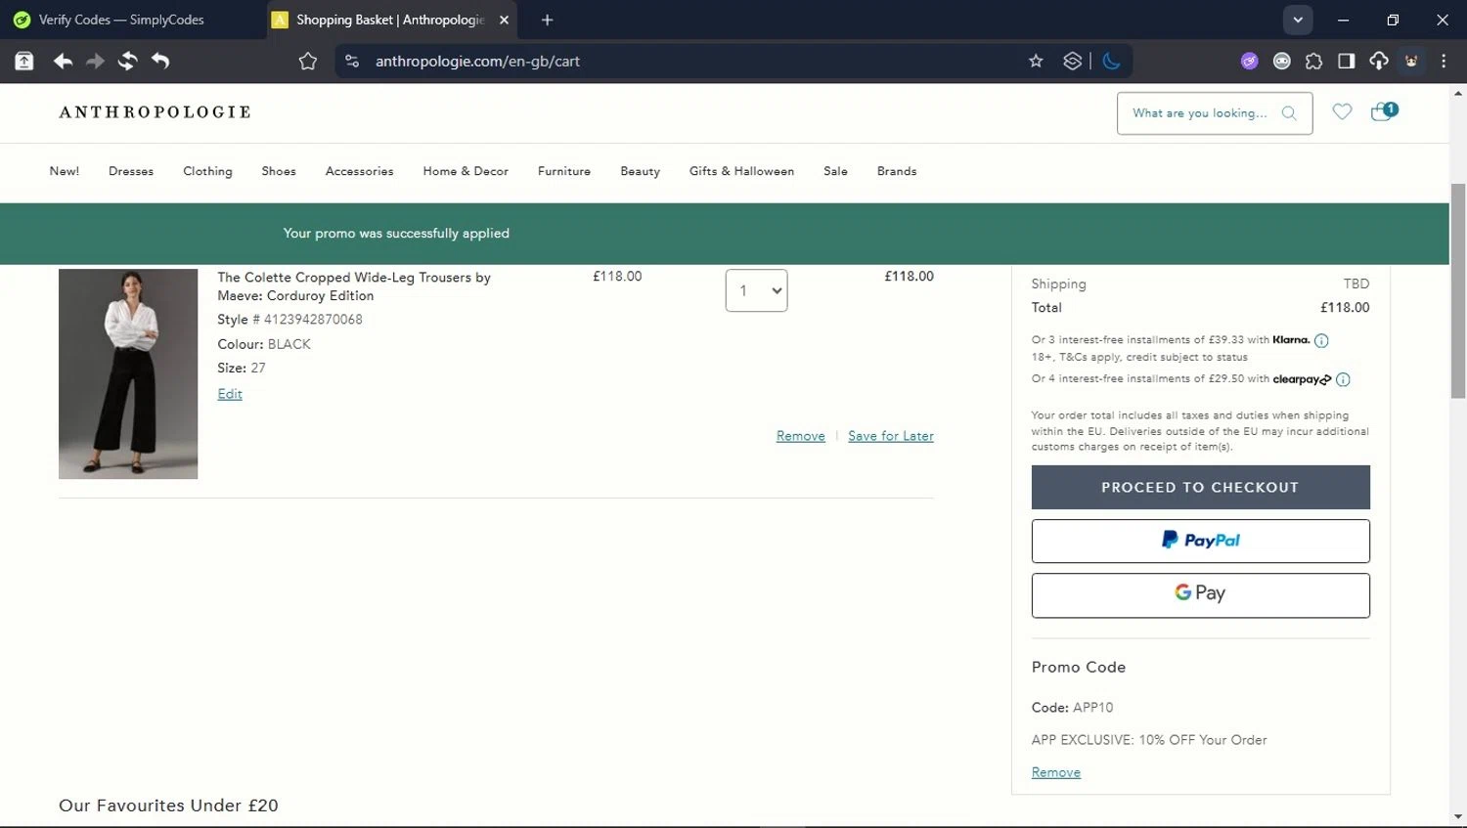Open the New! menu

pyautogui.click(x=65, y=171)
